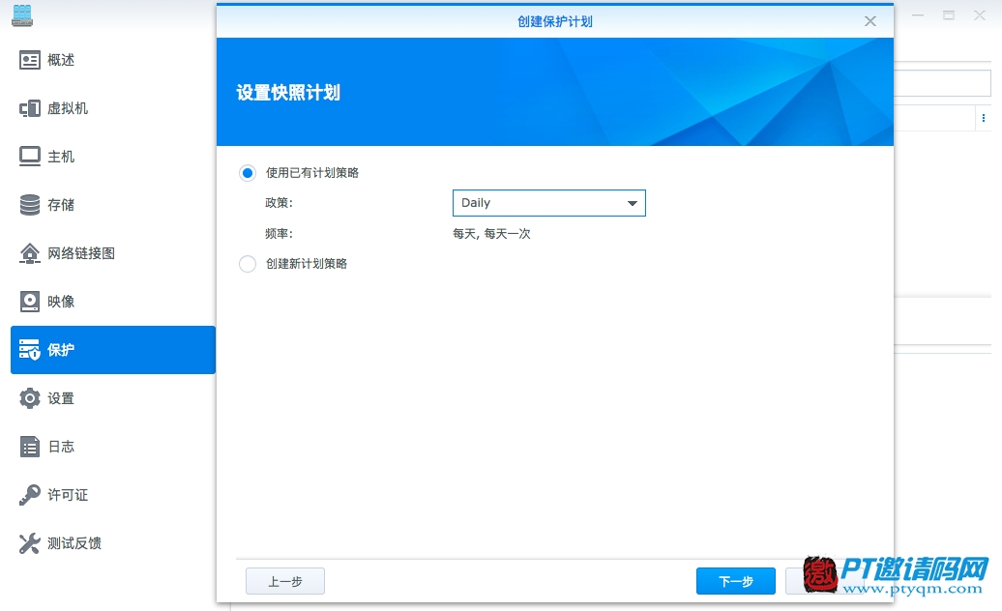Click the Image (映像) disk icon
This screenshot has height=611, width=1002.
[x=30, y=302]
